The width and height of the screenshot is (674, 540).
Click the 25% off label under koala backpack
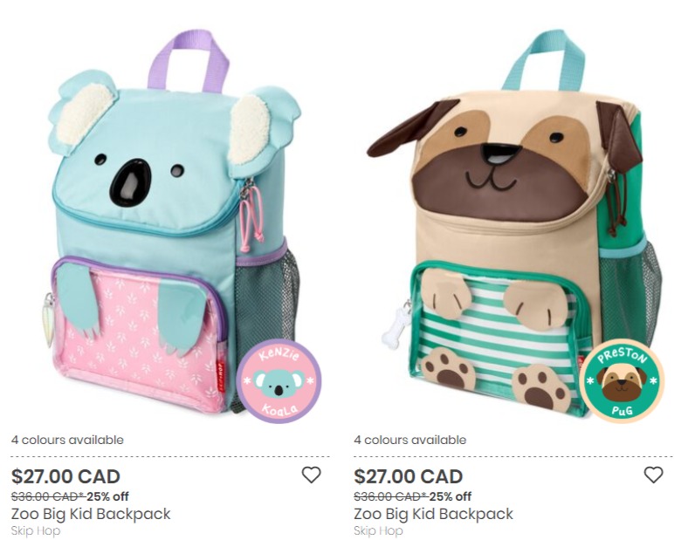click(107, 496)
